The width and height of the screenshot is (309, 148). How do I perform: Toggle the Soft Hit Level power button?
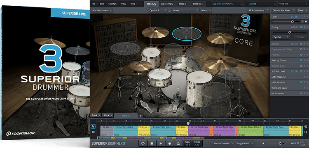301,71
